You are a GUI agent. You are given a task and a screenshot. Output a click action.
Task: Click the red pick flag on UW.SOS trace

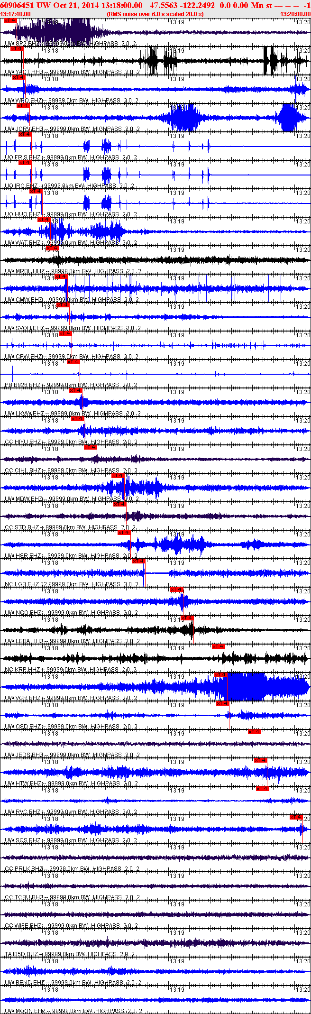coord(296,817)
